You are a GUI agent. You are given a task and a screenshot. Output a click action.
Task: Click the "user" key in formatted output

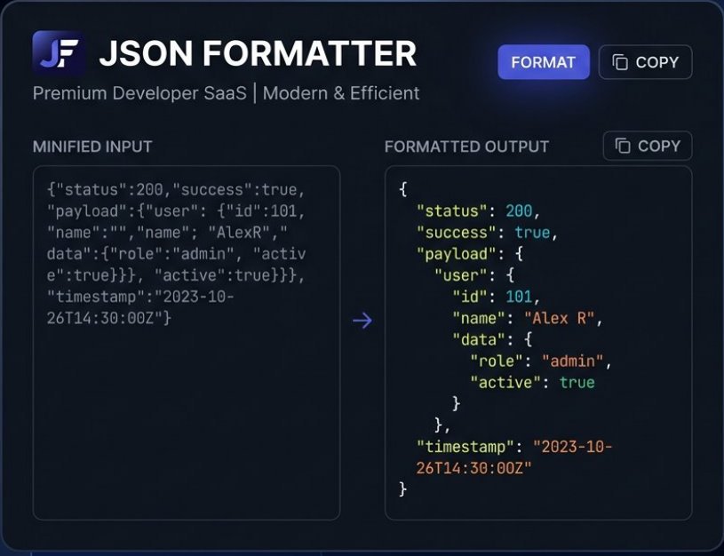(461, 275)
